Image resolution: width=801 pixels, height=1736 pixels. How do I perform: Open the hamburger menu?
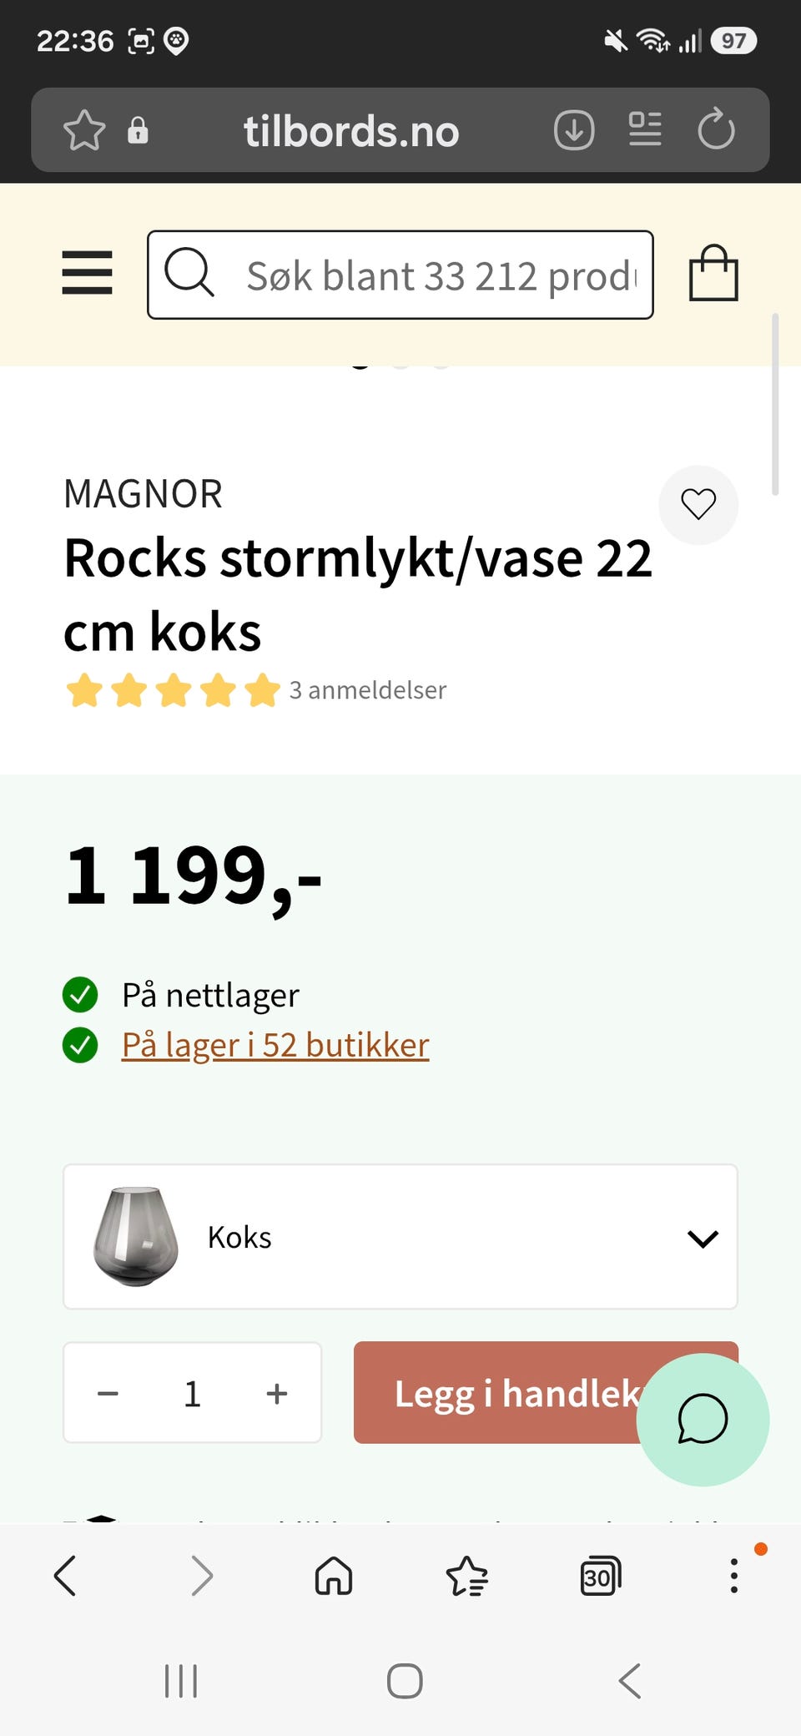tap(87, 273)
